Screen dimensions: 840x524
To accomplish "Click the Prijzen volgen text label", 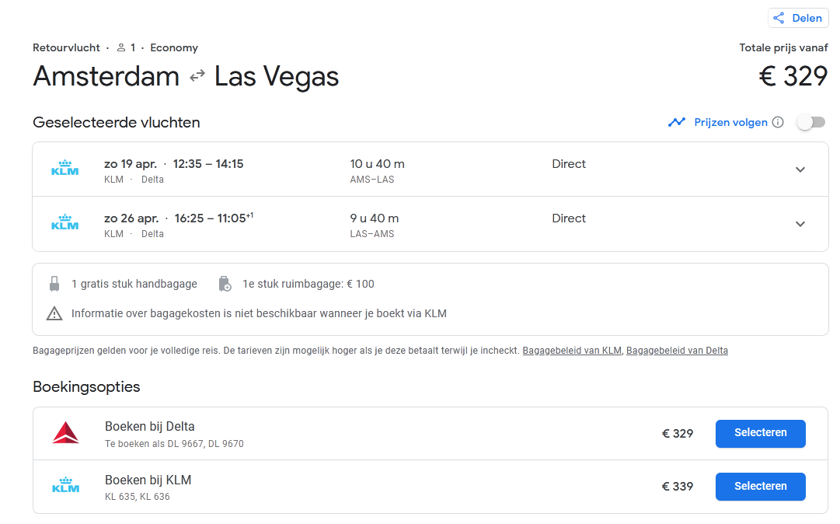I will coord(730,122).
